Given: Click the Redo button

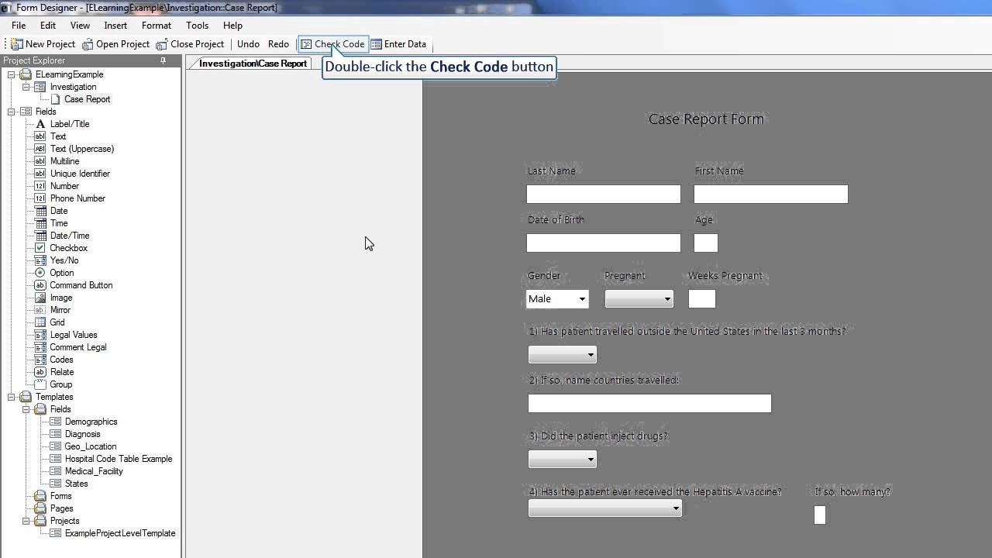Looking at the screenshot, I should click(278, 44).
